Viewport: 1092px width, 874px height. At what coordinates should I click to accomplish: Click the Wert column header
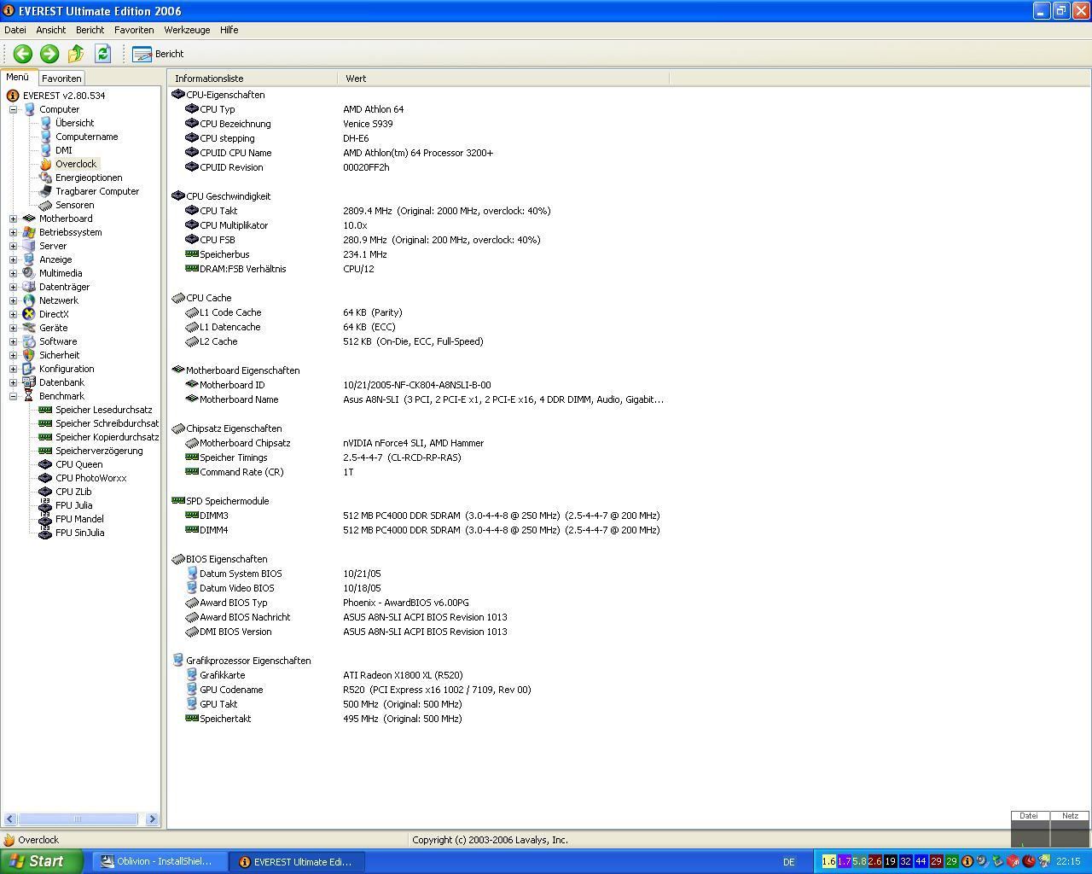[503, 79]
